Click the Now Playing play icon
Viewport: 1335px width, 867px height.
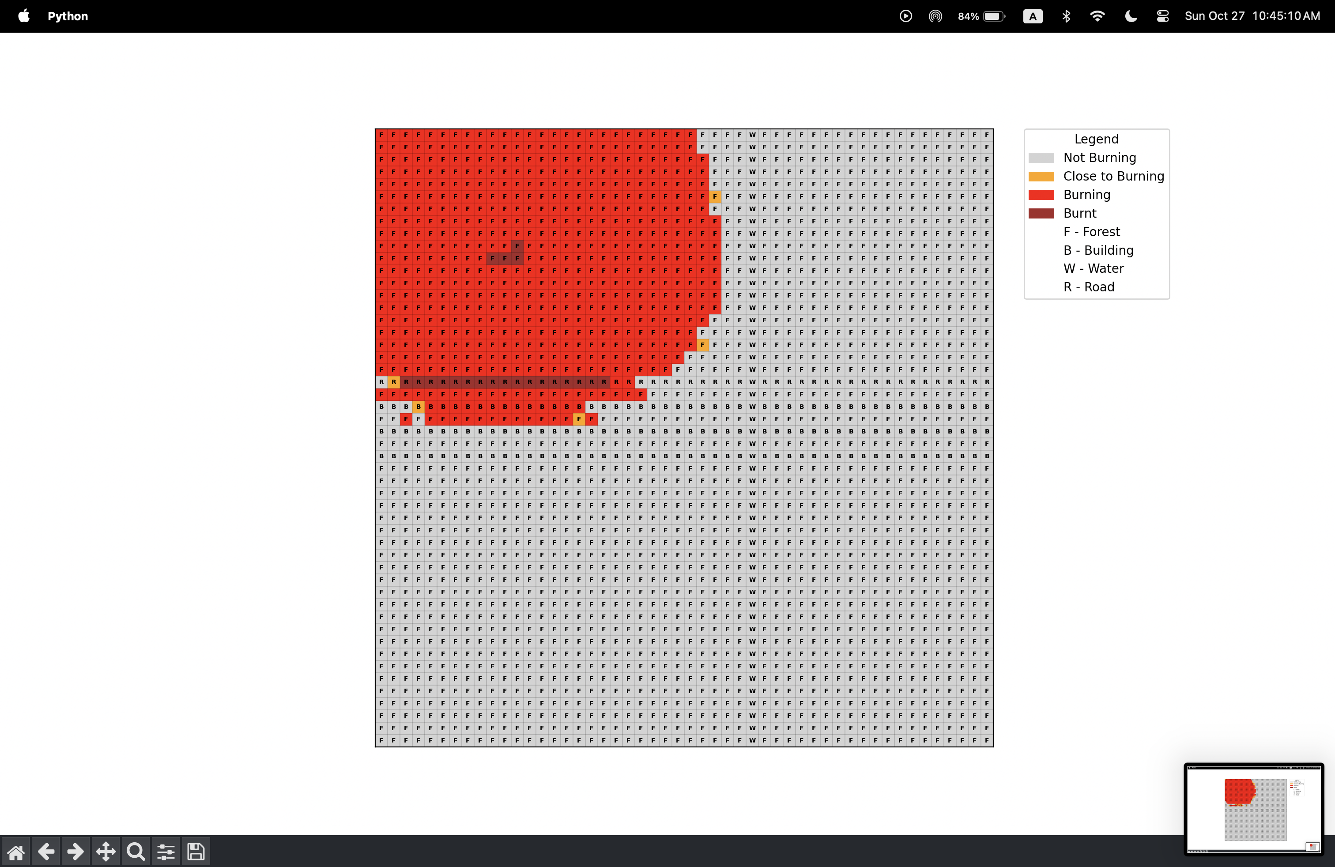tap(905, 16)
